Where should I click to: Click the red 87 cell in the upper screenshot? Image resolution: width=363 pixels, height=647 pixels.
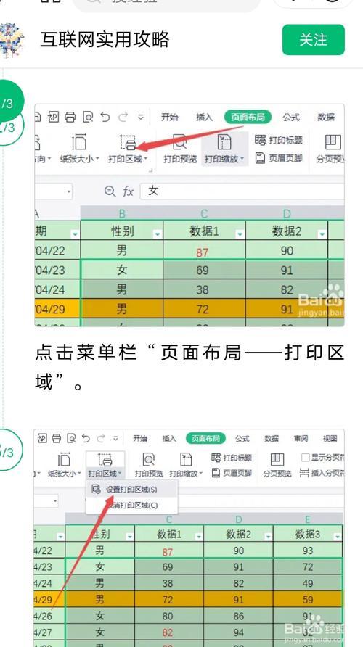tap(203, 252)
